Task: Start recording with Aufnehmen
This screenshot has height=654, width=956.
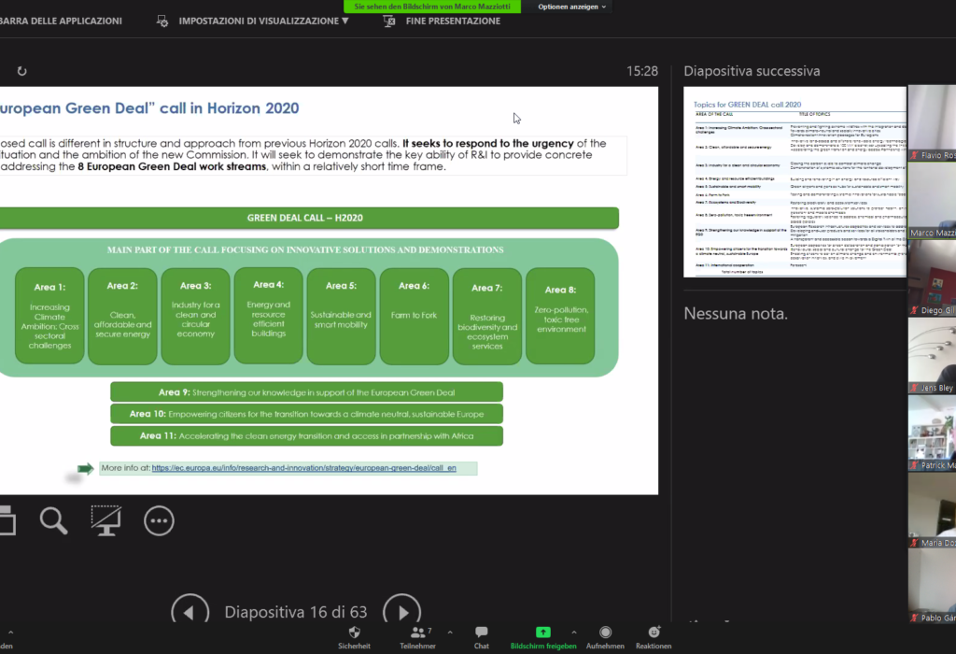Action: (605, 633)
